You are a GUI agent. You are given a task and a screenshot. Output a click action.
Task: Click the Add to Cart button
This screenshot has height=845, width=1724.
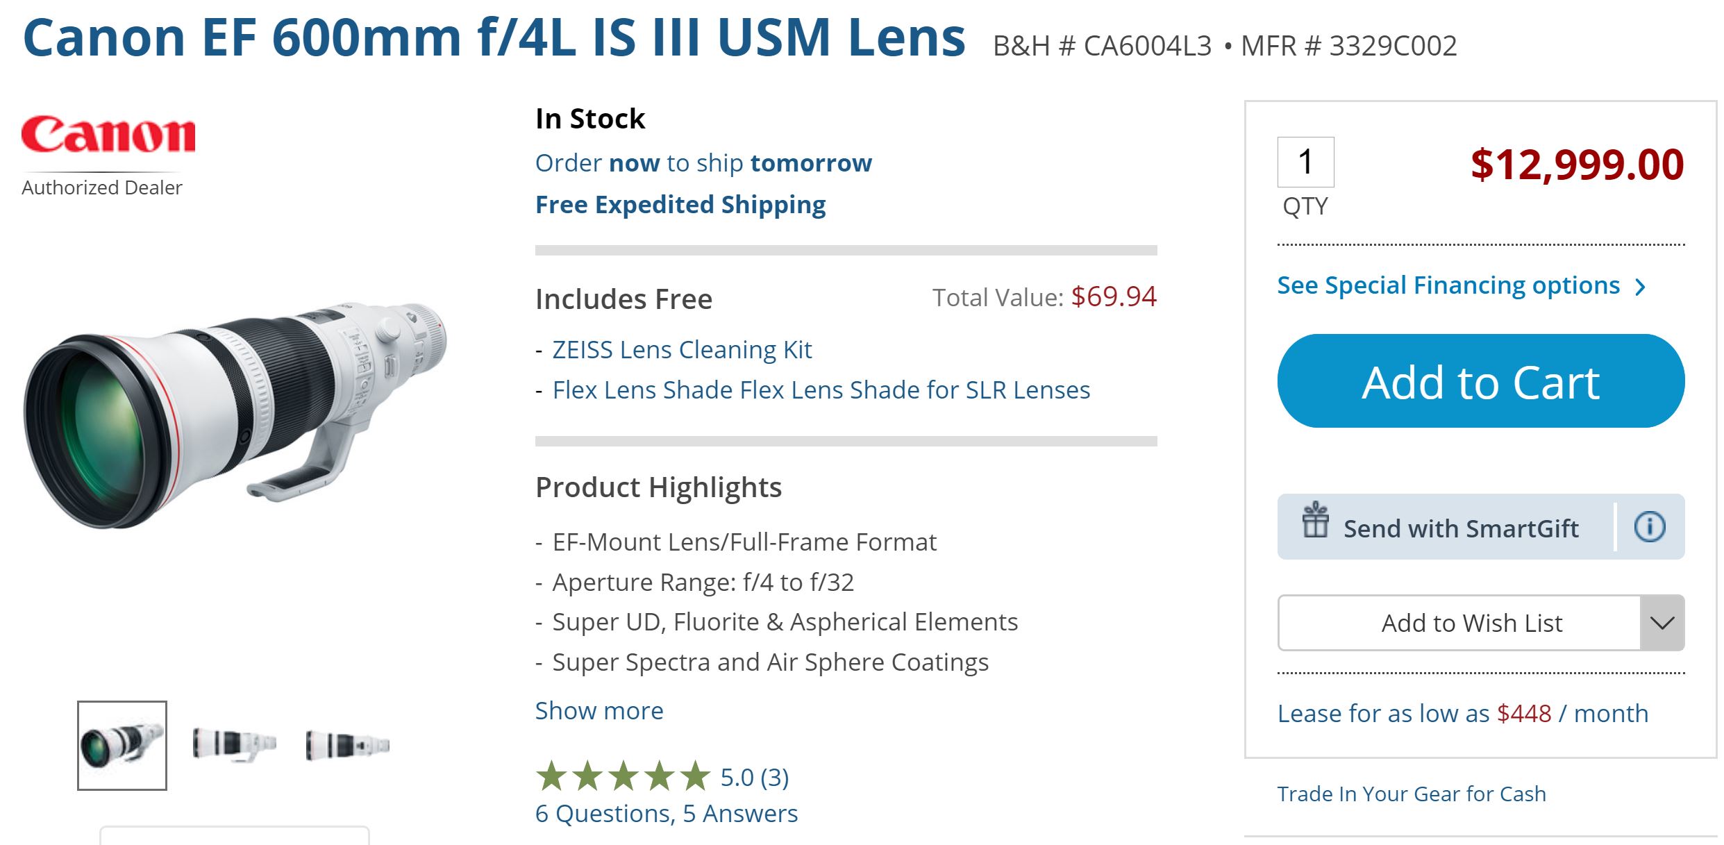[1480, 381]
